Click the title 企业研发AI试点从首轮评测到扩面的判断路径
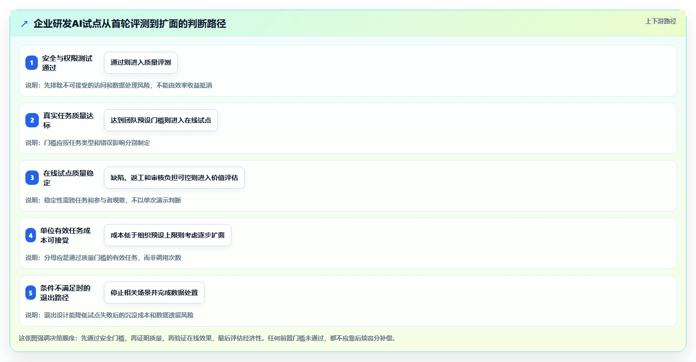696x362 pixels. coord(130,24)
